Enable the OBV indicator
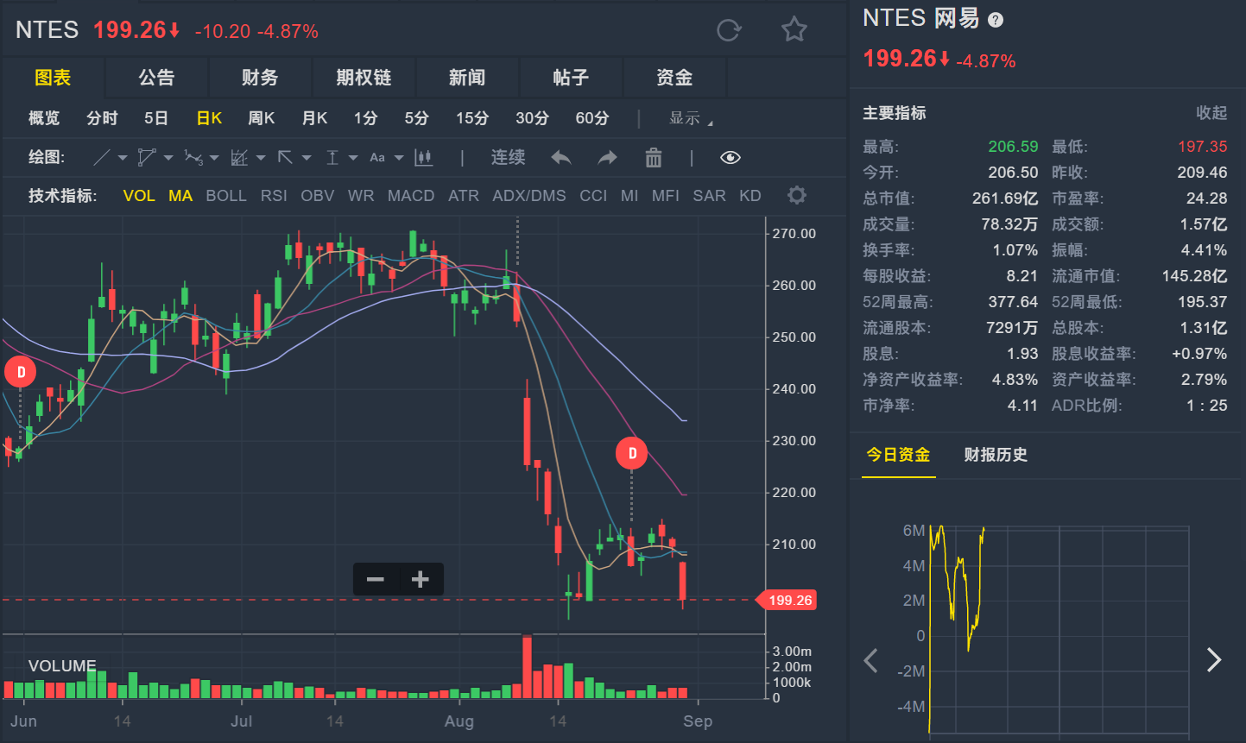 click(x=318, y=196)
